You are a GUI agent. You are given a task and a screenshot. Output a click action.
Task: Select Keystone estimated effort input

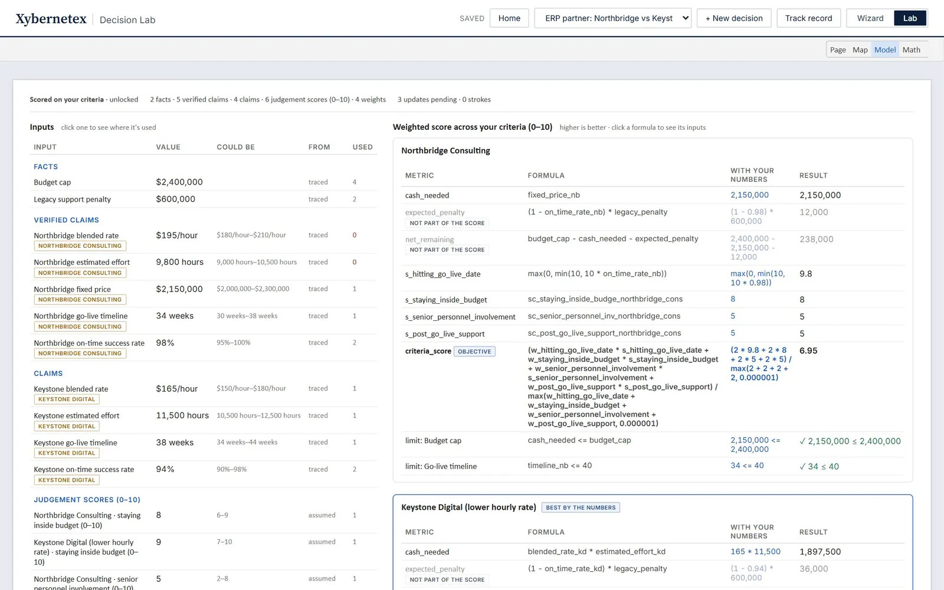(204, 420)
